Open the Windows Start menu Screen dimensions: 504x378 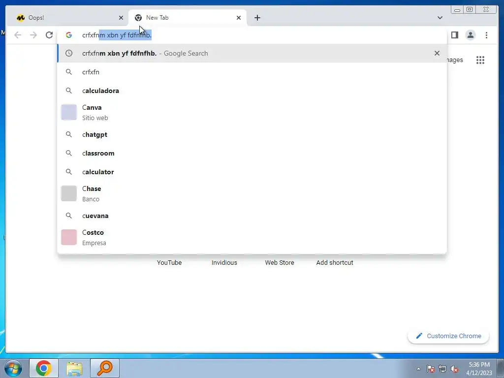(x=13, y=368)
